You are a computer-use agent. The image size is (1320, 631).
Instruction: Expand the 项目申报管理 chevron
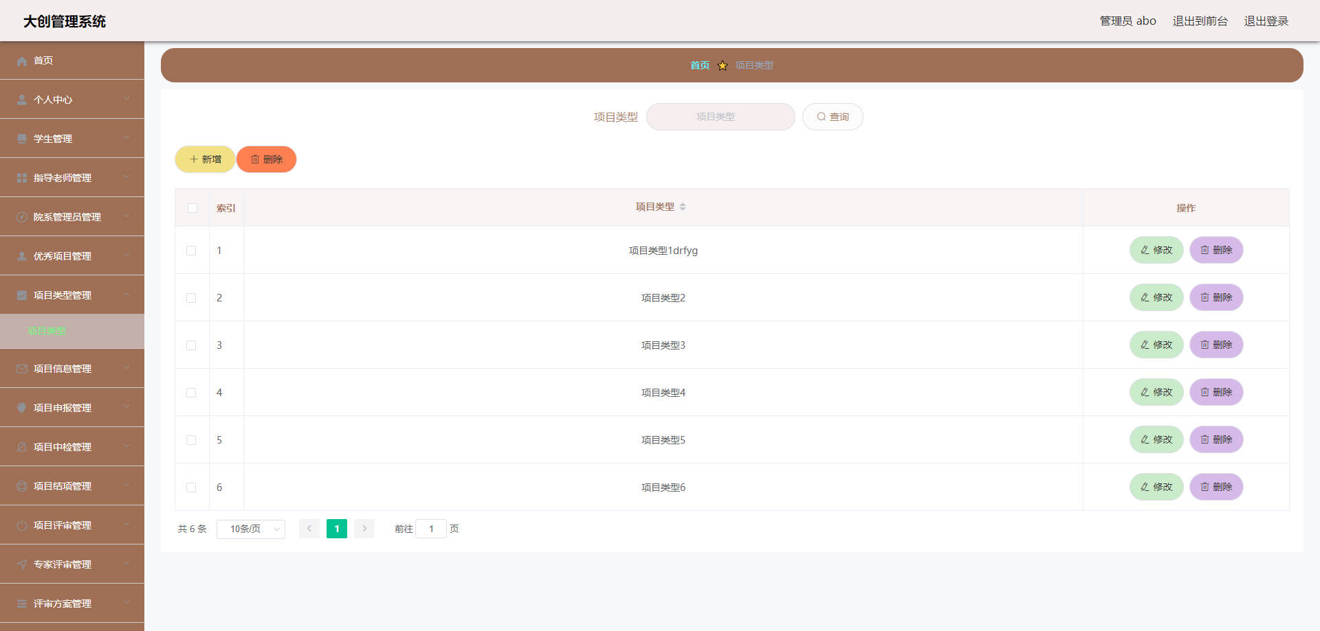coord(126,407)
